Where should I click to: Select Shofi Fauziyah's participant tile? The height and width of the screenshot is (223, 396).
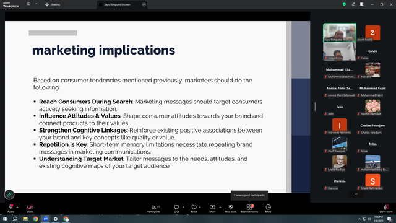(340, 144)
